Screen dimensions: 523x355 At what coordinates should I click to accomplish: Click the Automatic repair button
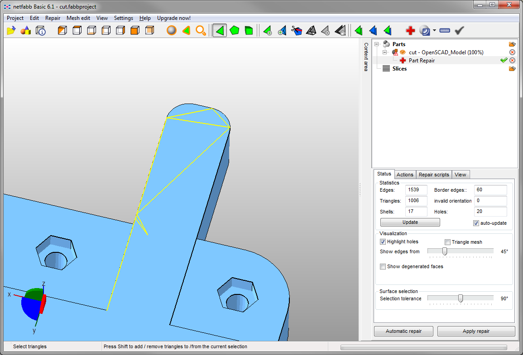point(403,331)
